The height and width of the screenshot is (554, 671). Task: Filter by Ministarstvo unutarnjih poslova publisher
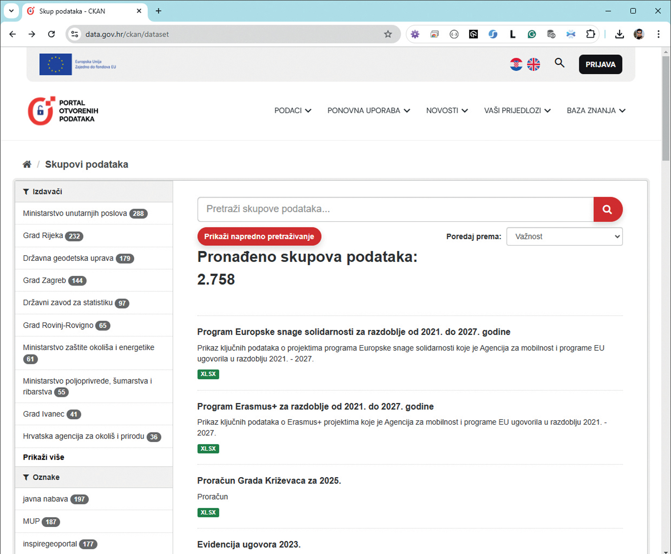point(75,214)
